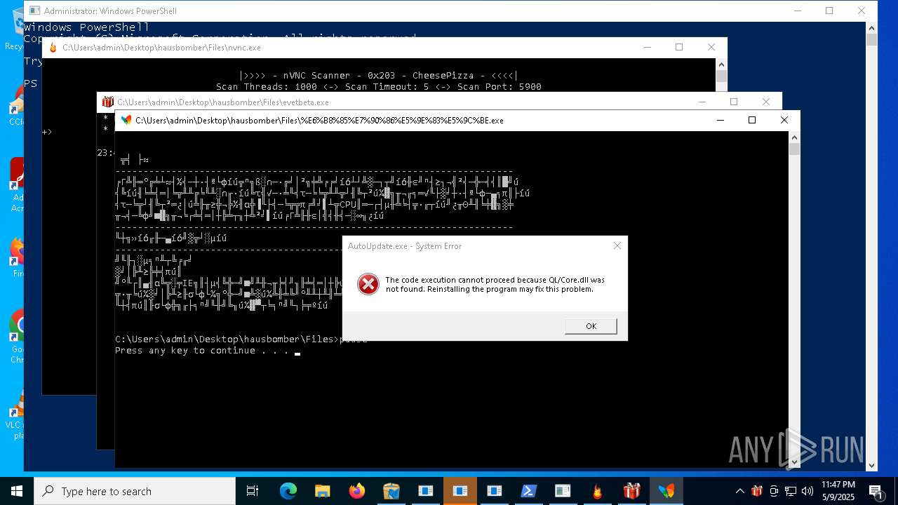
Task: Click the QL/Core.dll error message text
Action: 495,284
